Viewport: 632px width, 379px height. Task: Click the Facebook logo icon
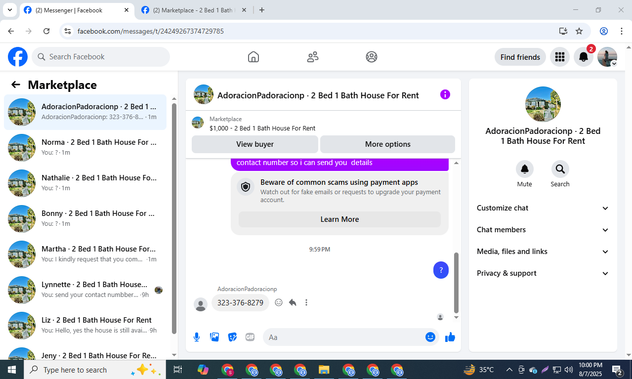pyautogui.click(x=18, y=57)
